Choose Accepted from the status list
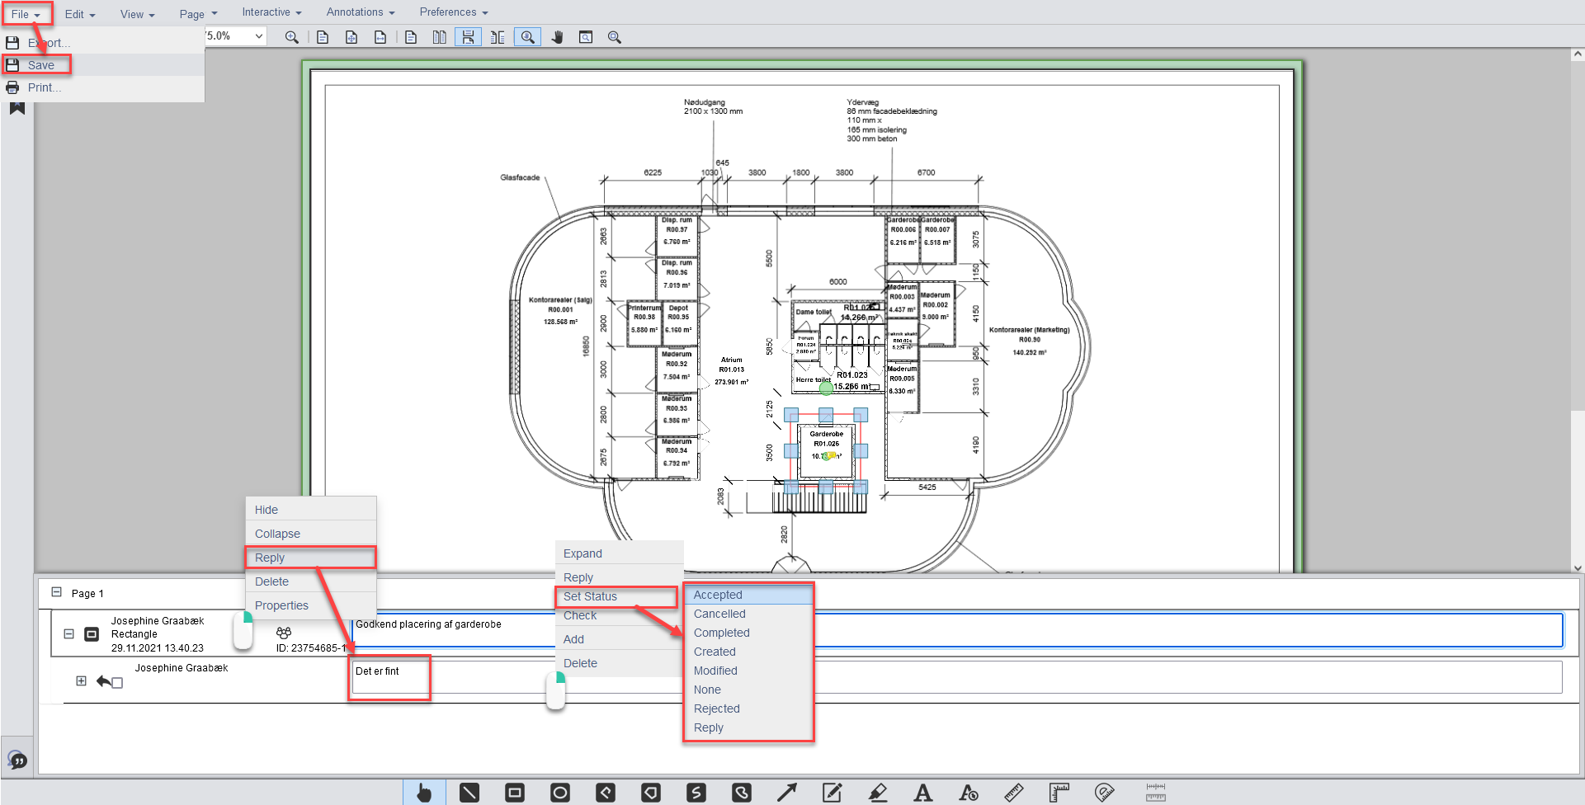This screenshot has width=1585, height=805. click(718, 595)
